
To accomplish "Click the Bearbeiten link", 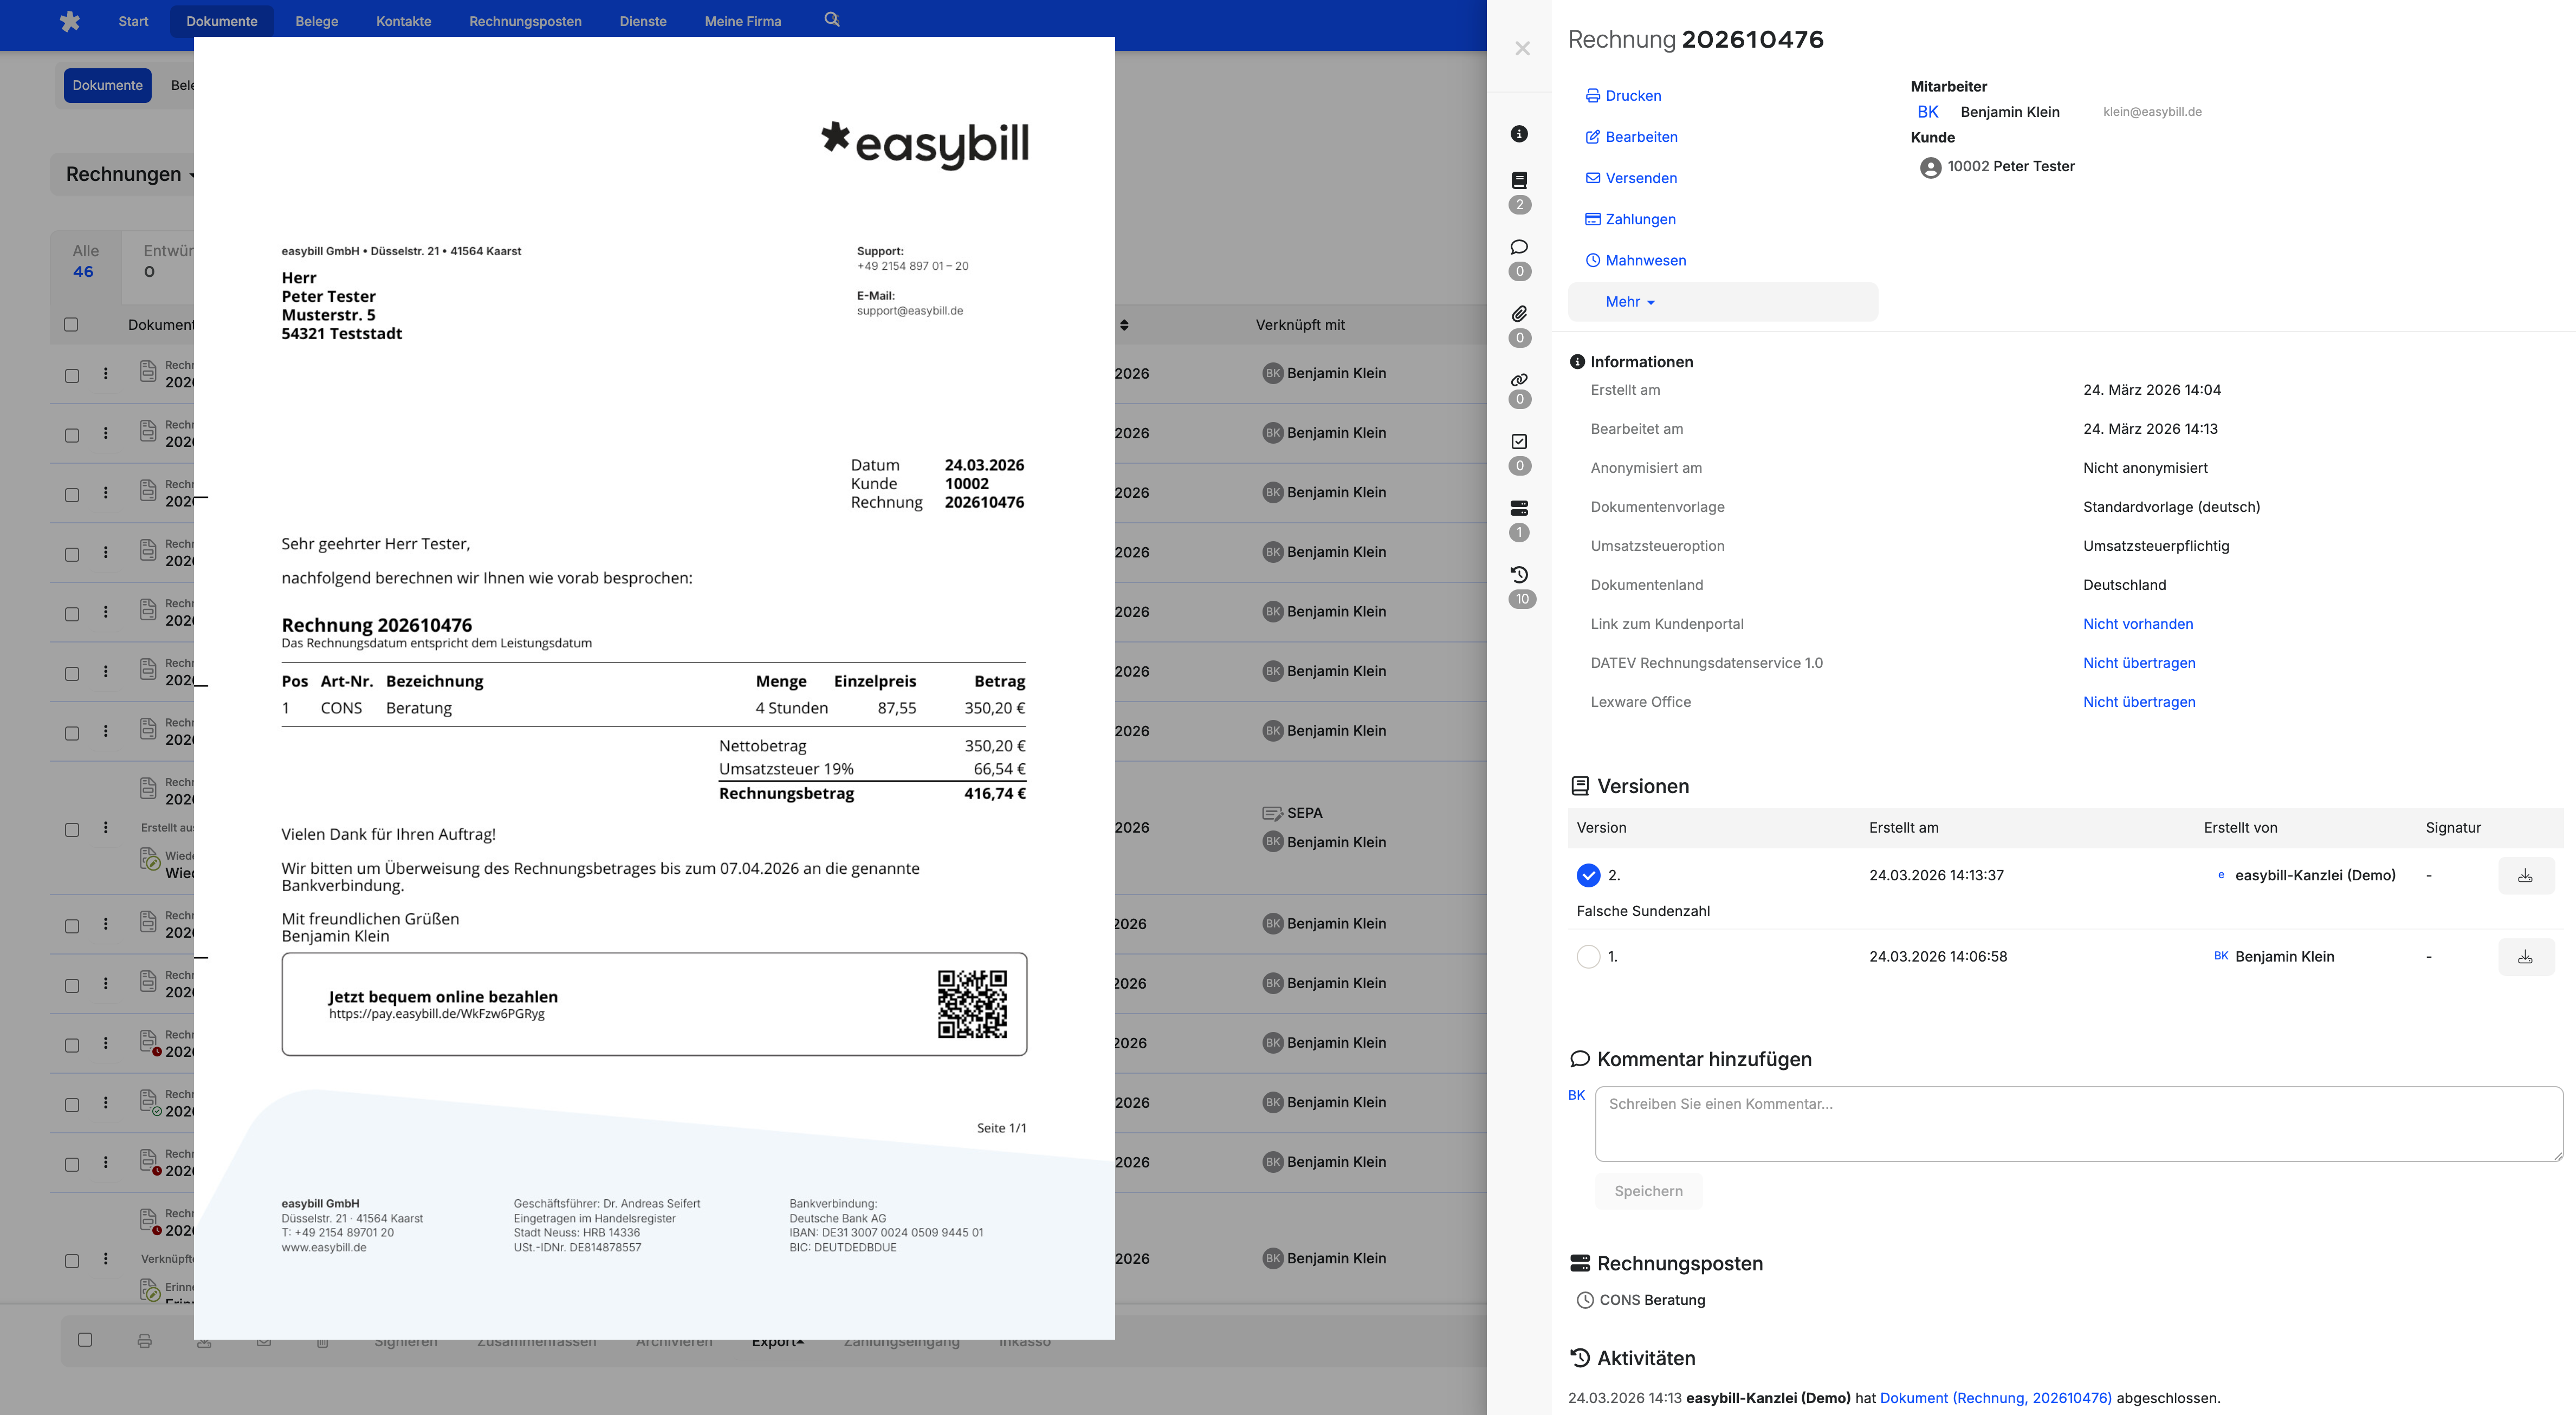I will pos(1641,137).
